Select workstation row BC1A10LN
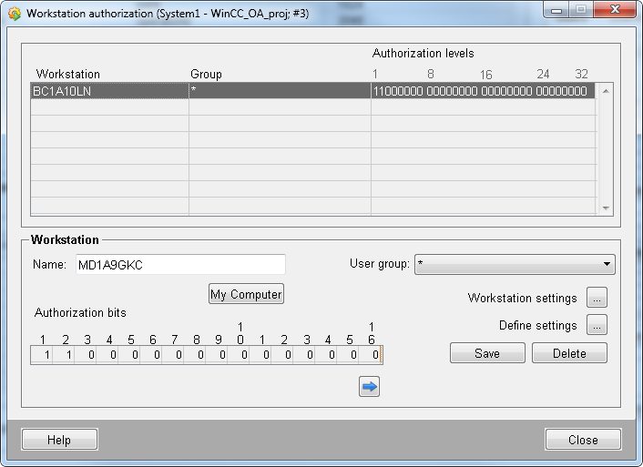643x467 pixels. pyautogui.click(x=110, y=91)
